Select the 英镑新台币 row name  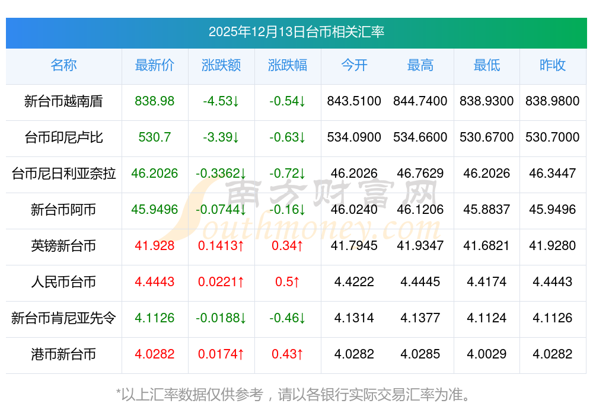63,246
